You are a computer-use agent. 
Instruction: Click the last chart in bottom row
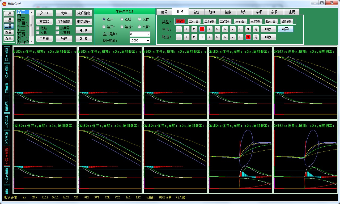tap(305, 157)
